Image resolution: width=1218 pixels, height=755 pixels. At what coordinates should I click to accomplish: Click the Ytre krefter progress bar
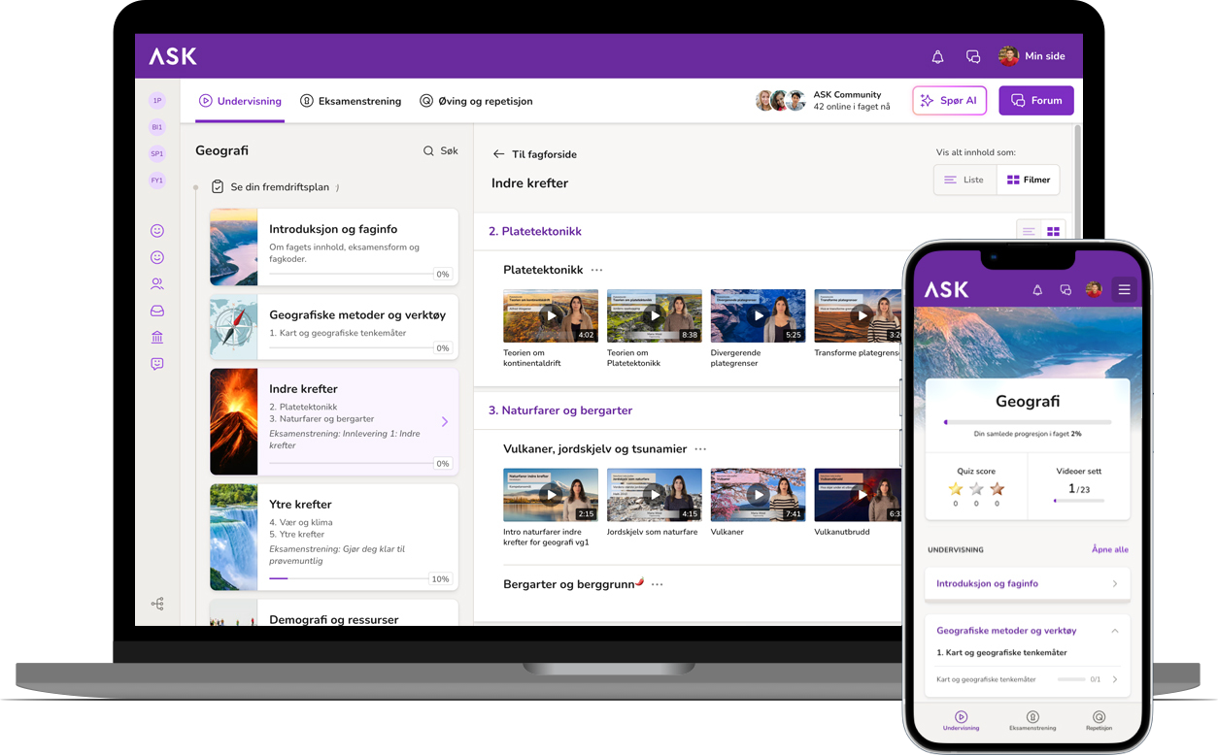click(x=348, y=578)
